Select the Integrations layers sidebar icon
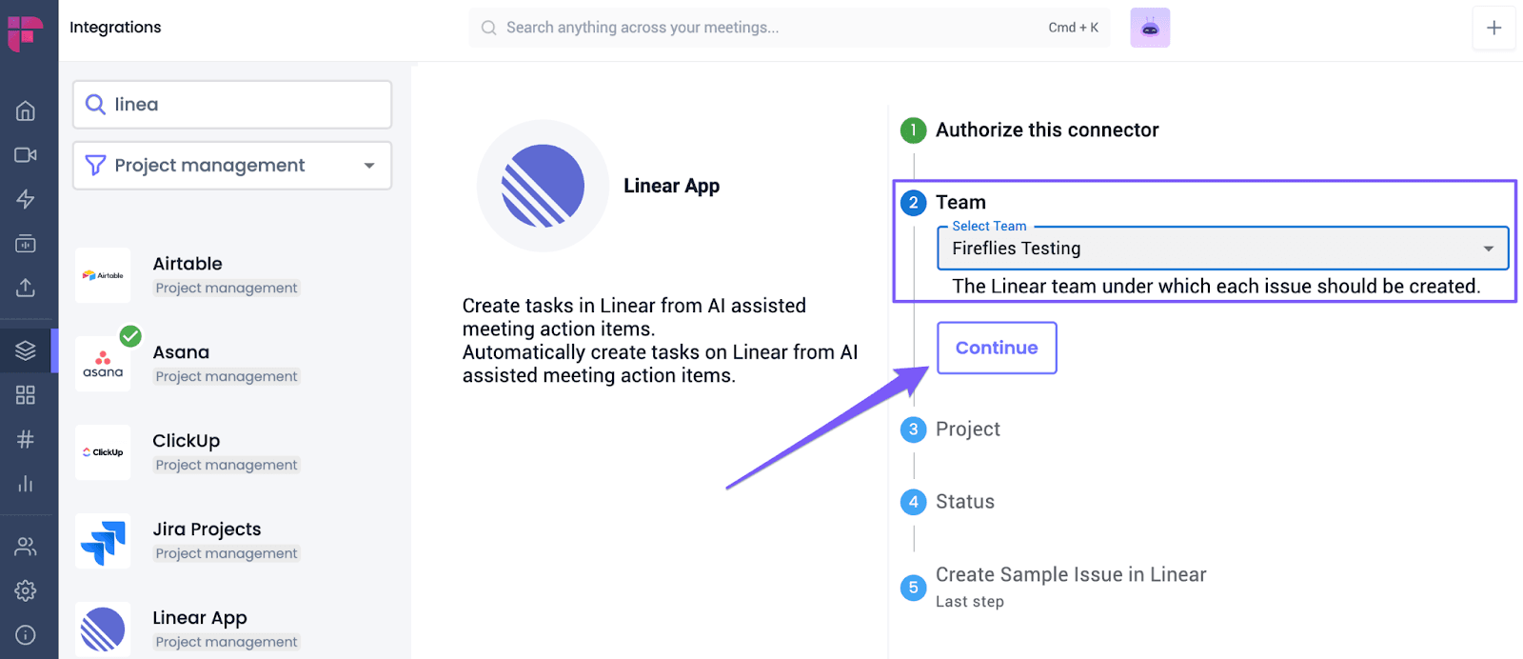The width and height of the screenshot is (1523, 659). tap(26, 350)
